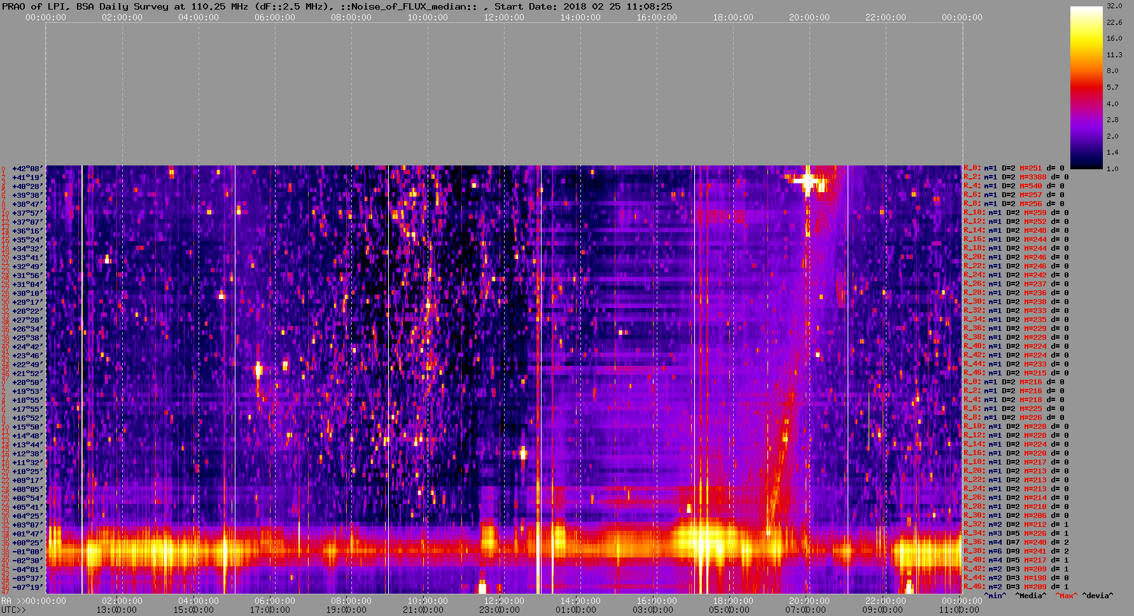Screen dimensions: 1134x616
Task: Click the statistics row containing M=248
Action: click(1016, 231)
